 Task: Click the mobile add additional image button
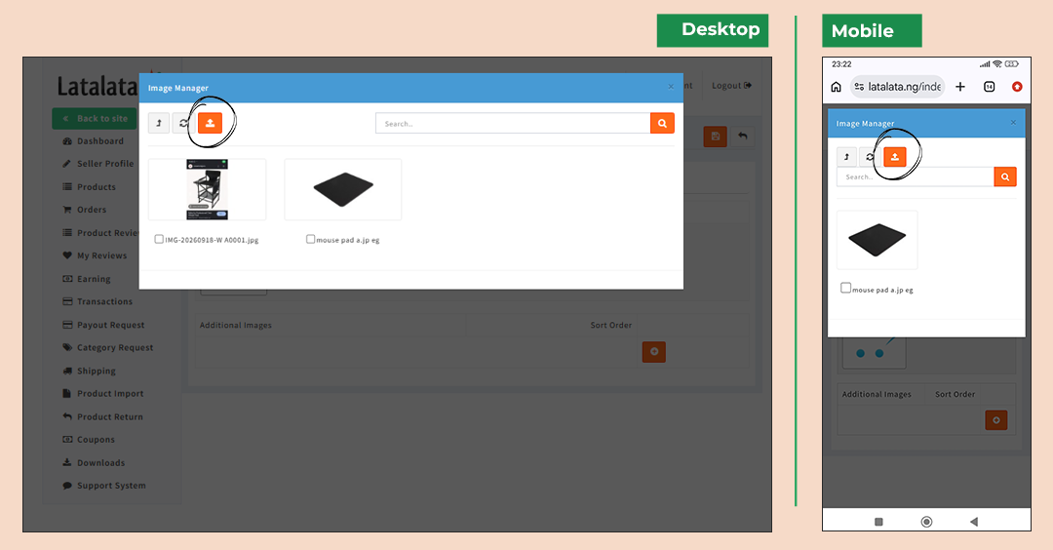[995, 420]
